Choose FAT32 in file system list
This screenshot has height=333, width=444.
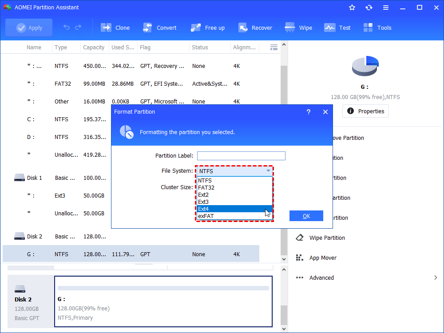click(234, 187)
